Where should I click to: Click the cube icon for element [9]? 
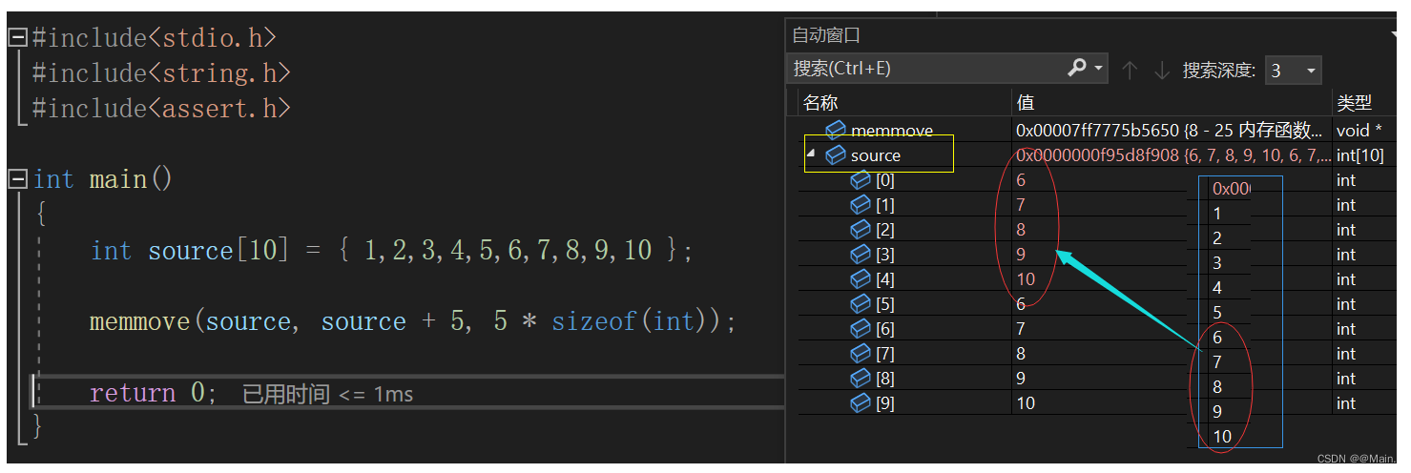861,402
